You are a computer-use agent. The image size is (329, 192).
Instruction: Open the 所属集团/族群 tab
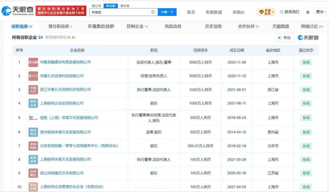click(x=101, y=26)
